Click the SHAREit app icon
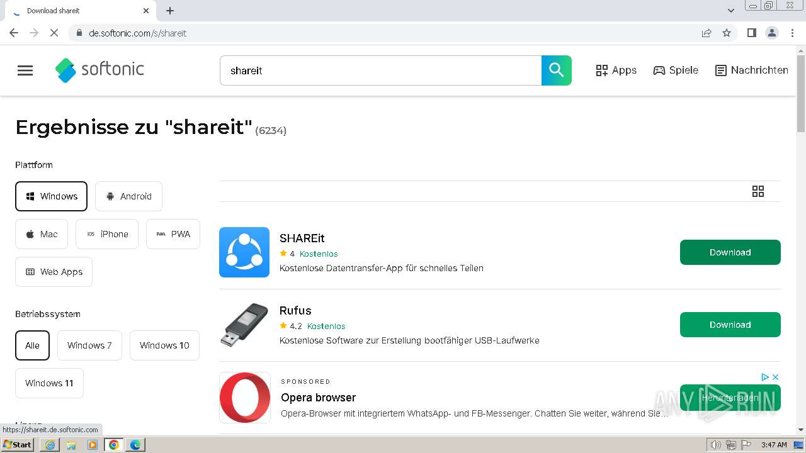The width and height of the screenshot is (806, 453). 244,252
